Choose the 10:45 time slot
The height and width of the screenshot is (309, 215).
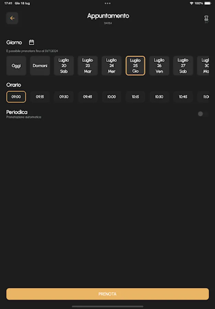[x=183, y=97]
